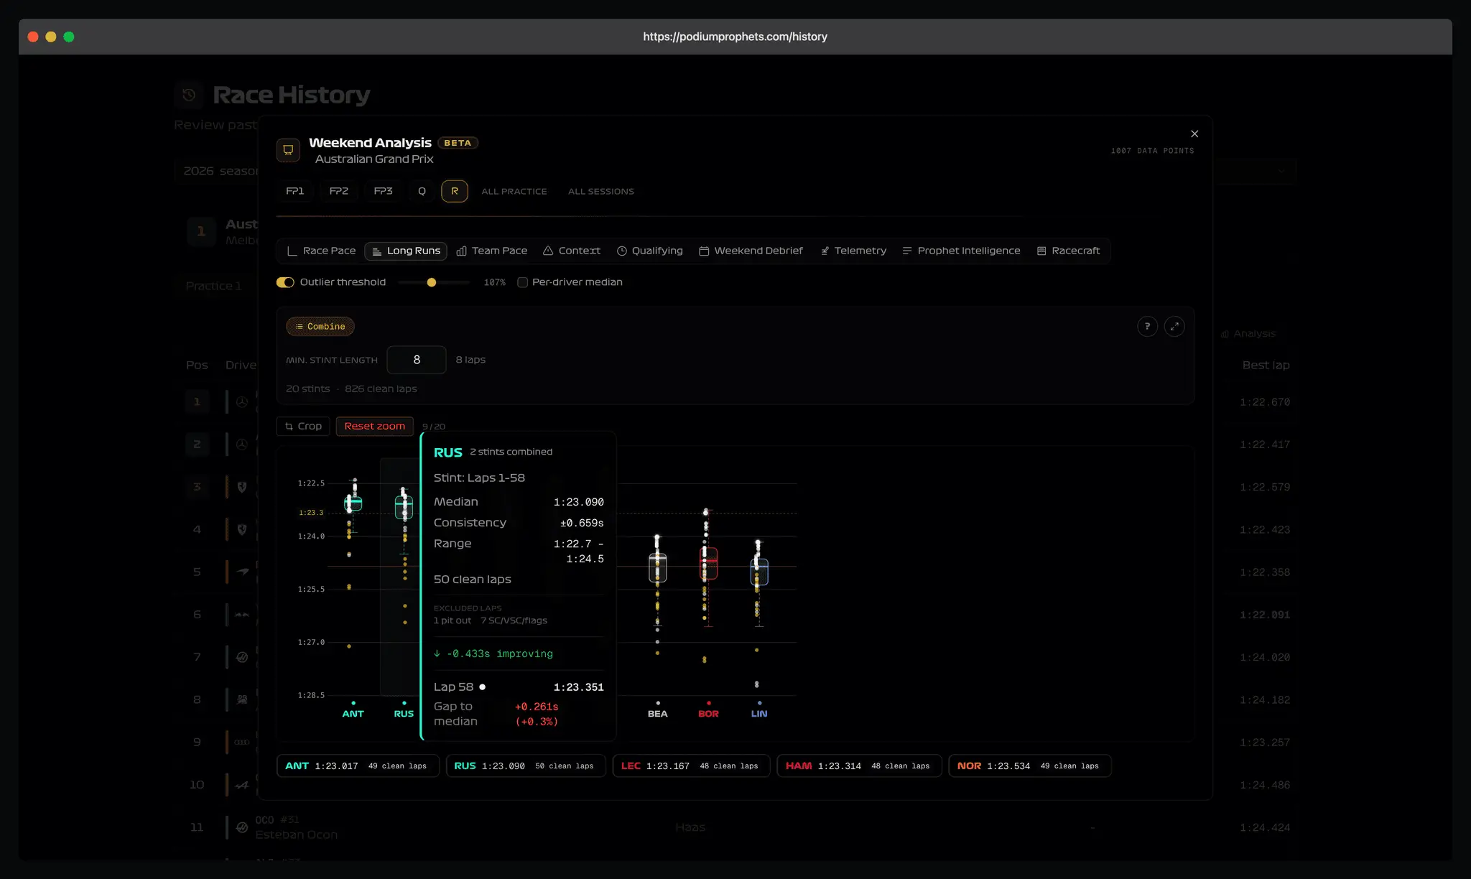This screenshot has height=879, width=1471.
Task: Open the Long Runs tab
Action: click(406, 251)
